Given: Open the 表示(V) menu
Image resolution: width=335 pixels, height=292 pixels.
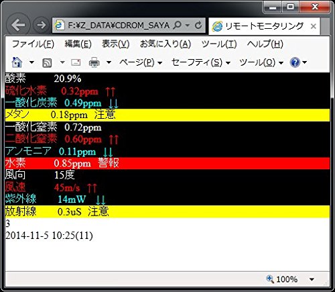Looking at the screenshot, I should point(116,44).
